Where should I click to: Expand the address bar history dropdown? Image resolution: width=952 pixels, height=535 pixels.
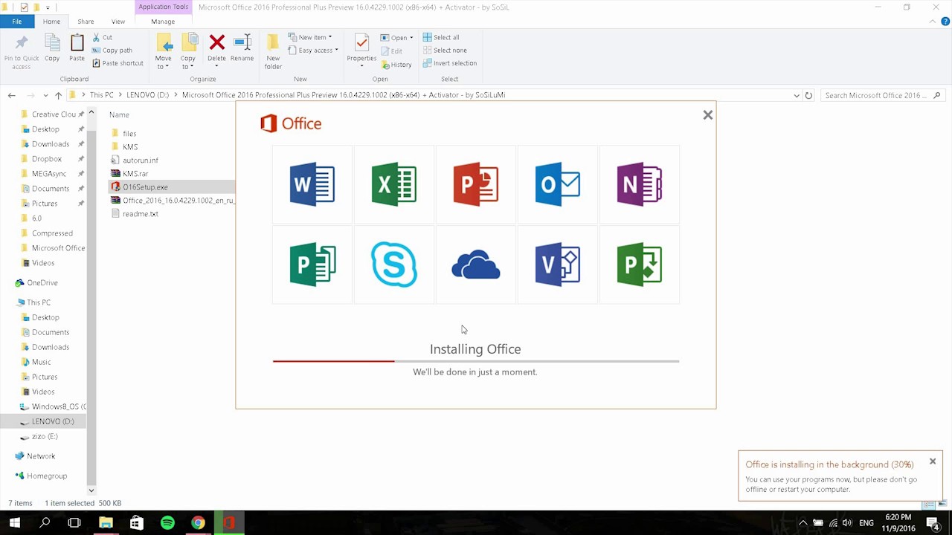797,95
